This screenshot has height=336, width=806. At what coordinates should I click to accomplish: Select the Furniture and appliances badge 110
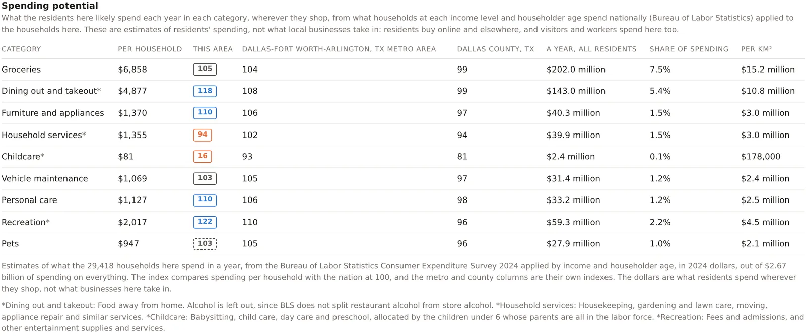(205, 112)
